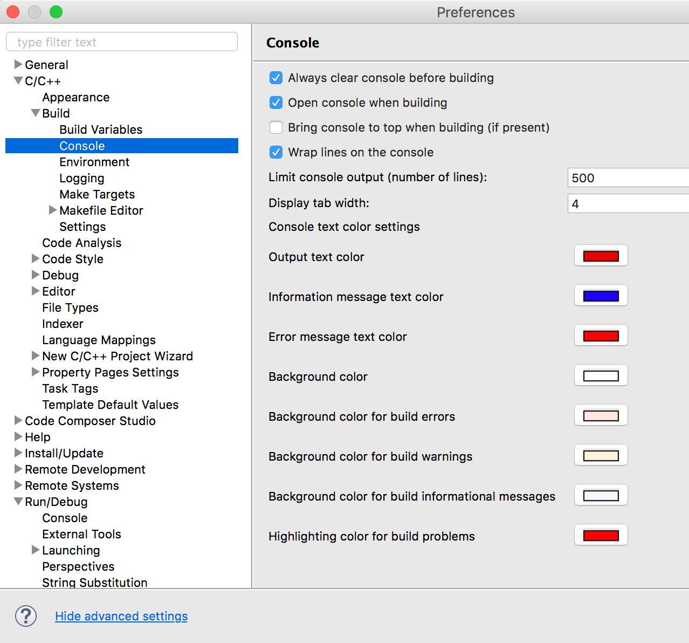Viewport: 689px width, 643px height.
Task: Change Highlighting color for build problems
Action: 601,535
